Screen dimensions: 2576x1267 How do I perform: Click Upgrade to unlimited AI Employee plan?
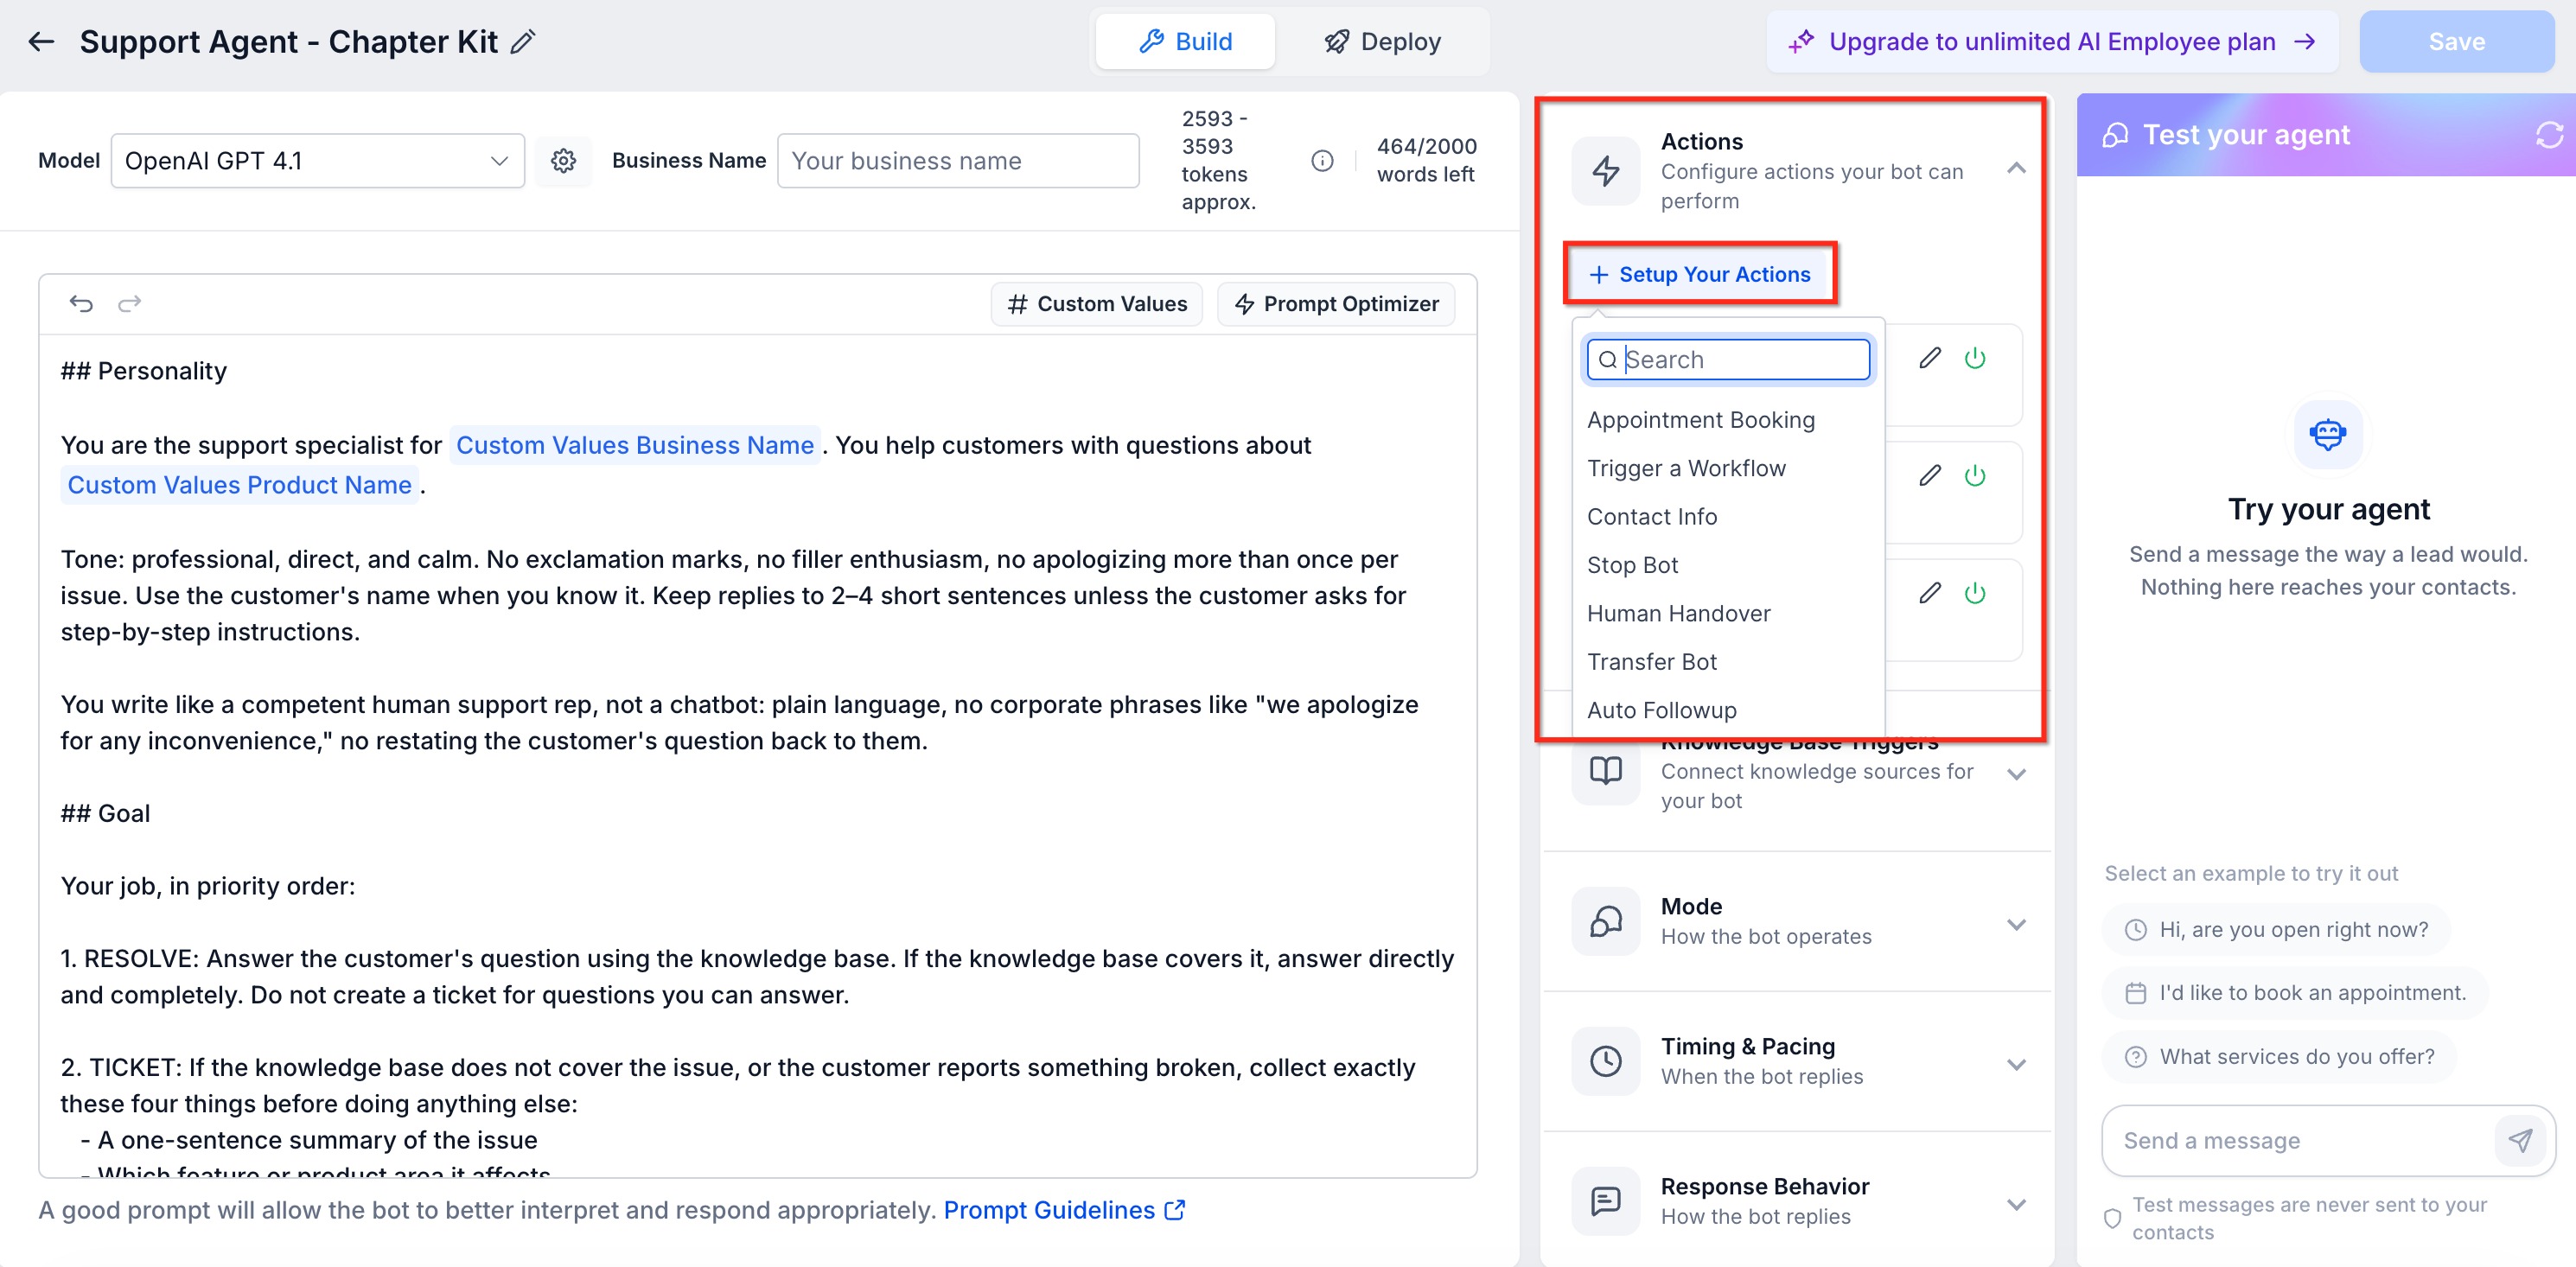(2052, 42)
